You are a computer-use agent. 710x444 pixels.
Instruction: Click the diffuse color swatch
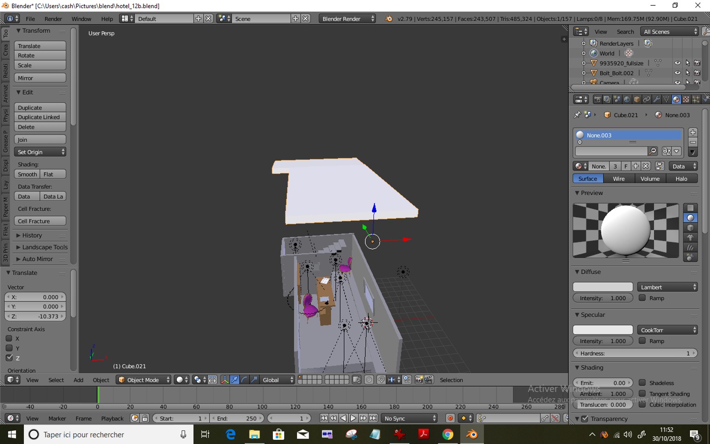pyautogui.click(x=603, y=287)
